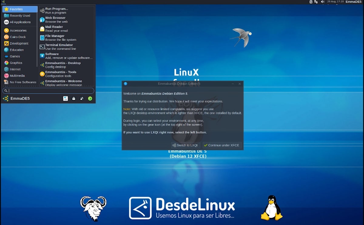Image resolution: width=364 pixels, height=225 pixels.
Task: Select the Favorites category
Action: tap(20, 9)
